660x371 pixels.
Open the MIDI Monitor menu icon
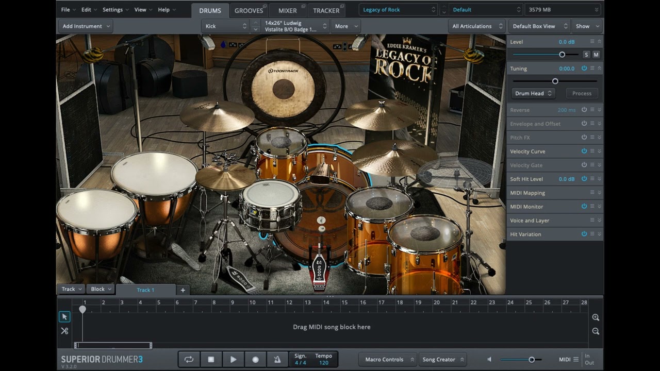(x=592, y=206)
